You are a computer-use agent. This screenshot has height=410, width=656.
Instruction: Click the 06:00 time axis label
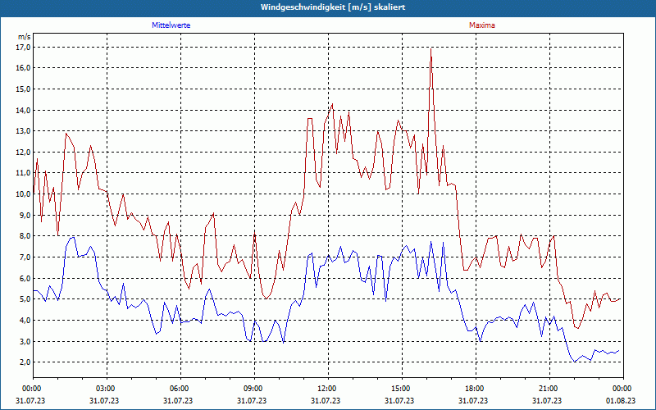point(178,389)
